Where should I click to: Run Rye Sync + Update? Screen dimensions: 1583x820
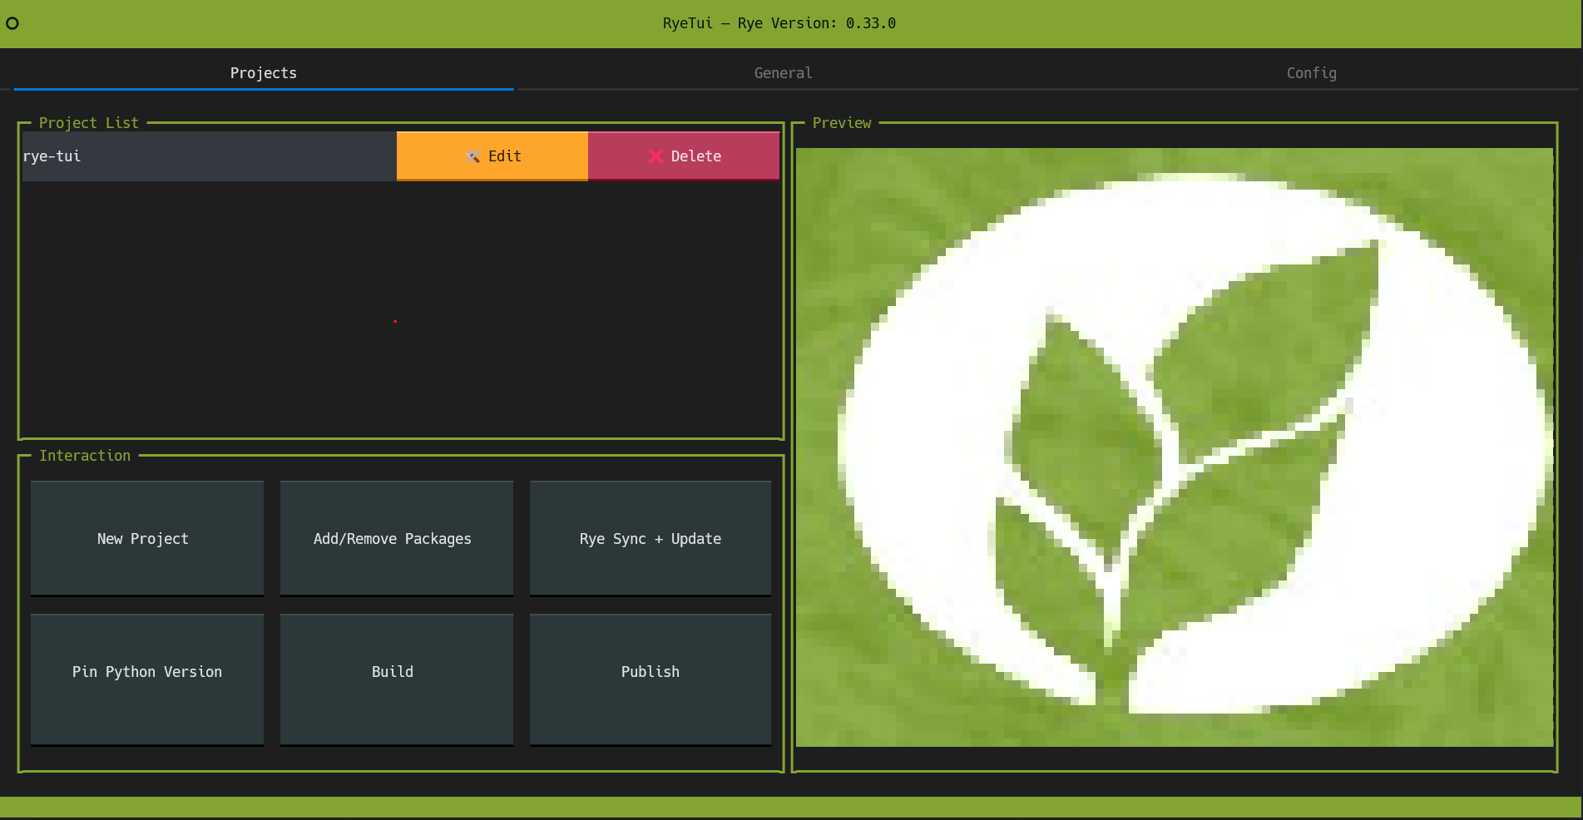[651, 539]
